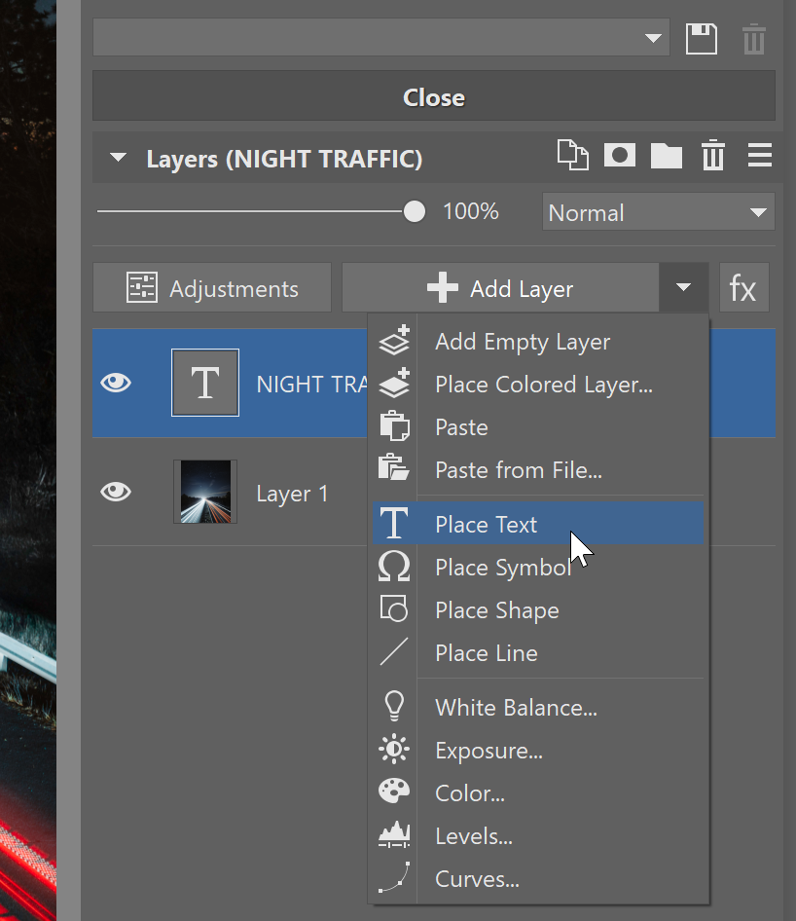
Task: Open the fx layer effects button
Action: [x=743, y=288]
